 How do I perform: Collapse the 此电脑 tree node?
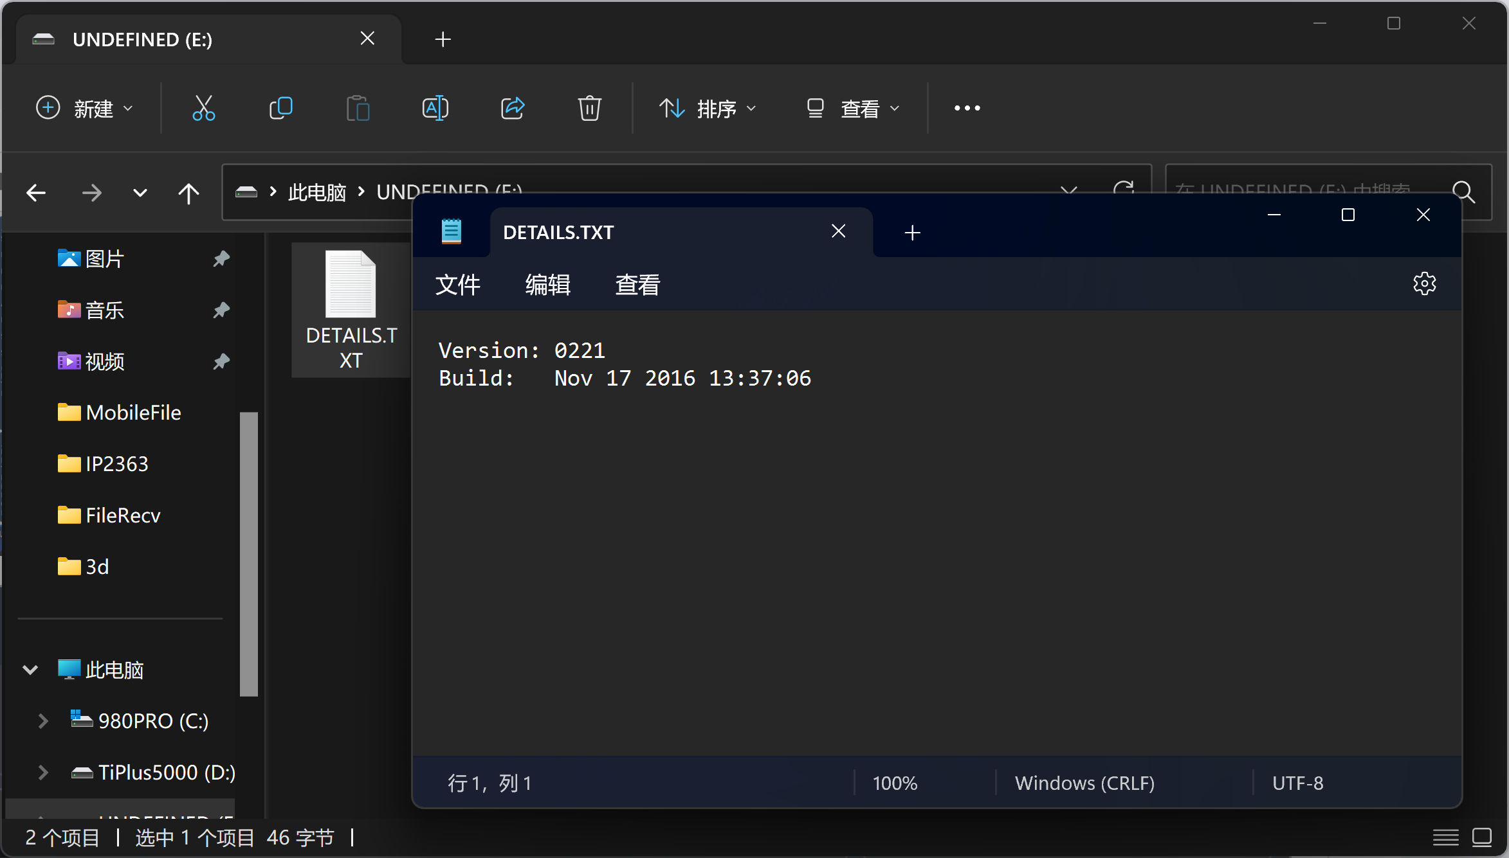[x=30, y=670]
